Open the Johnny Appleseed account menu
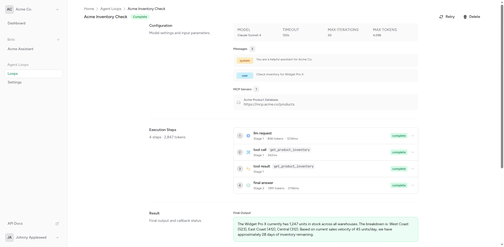The width and height of the screenshot is (504, 247). tap(33, 237)
